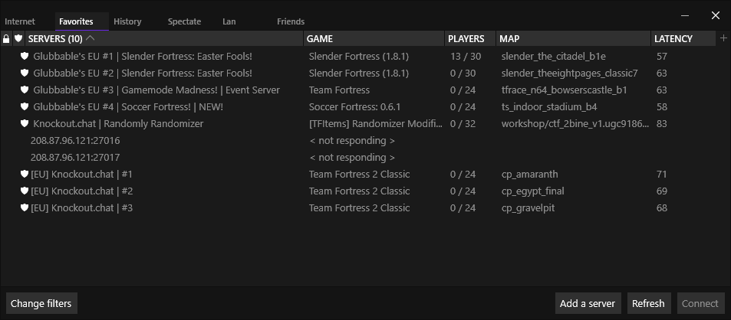Open Change filters options
This screenshot has height=320, width=731.
tap(41, 303)
